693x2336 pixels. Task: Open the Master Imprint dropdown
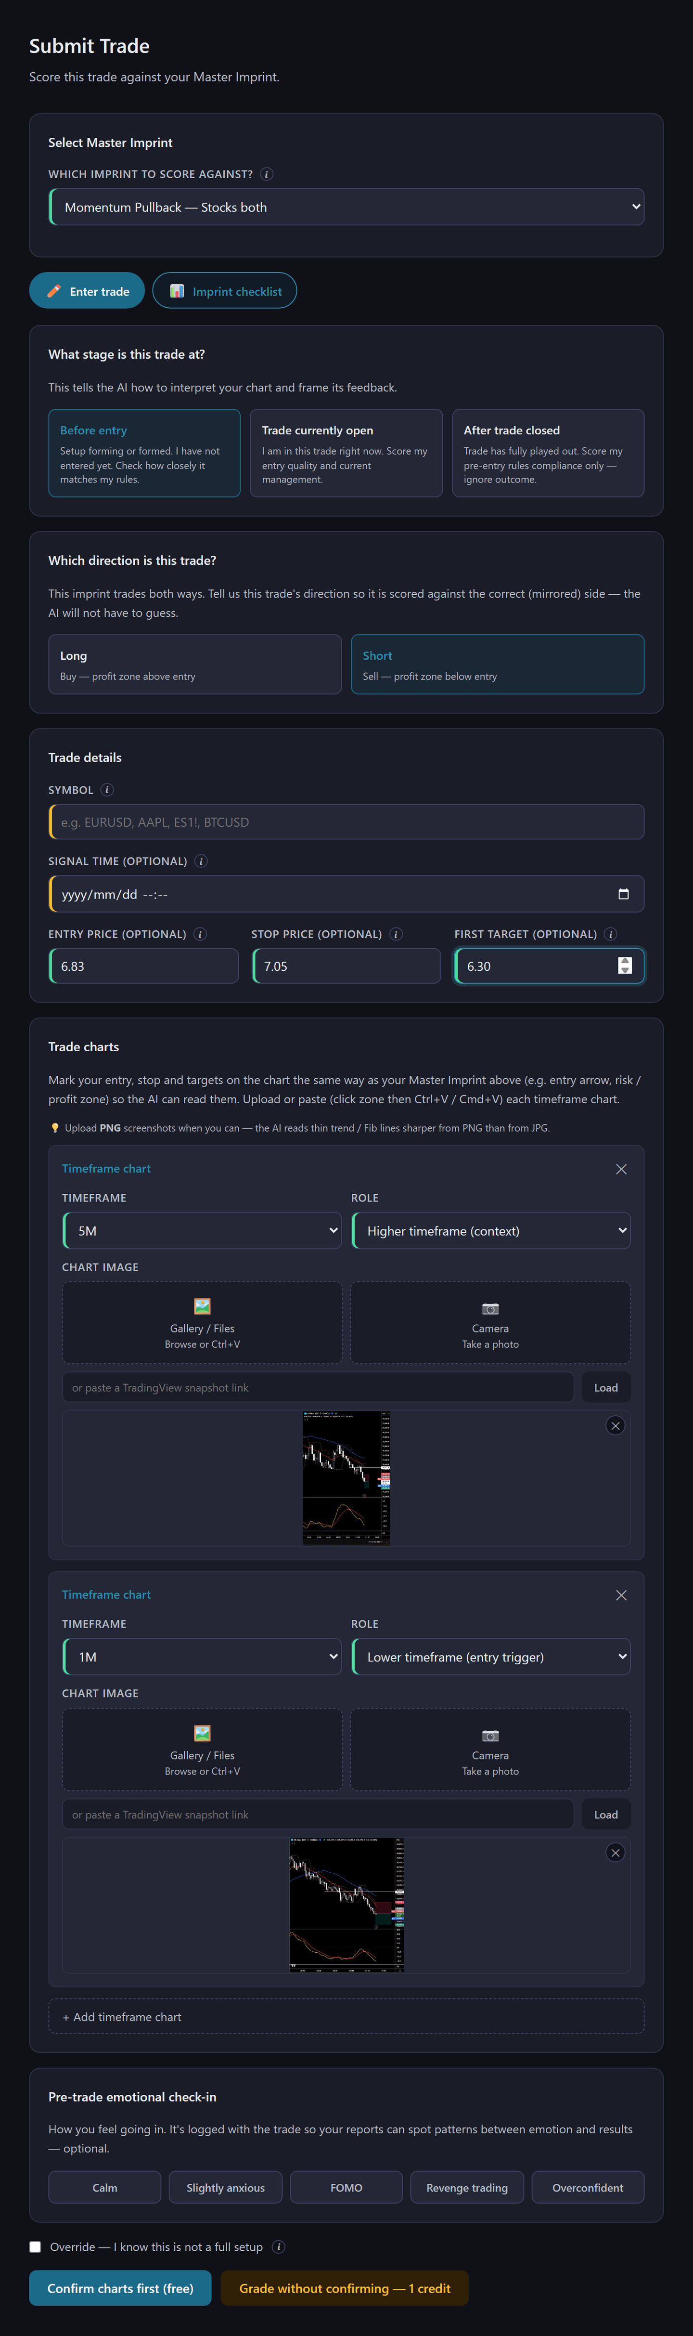tap(346, 207)
